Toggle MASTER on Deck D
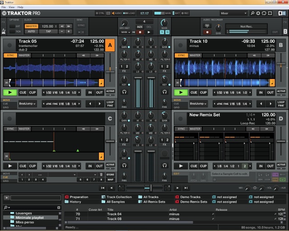 pos(195,129)
